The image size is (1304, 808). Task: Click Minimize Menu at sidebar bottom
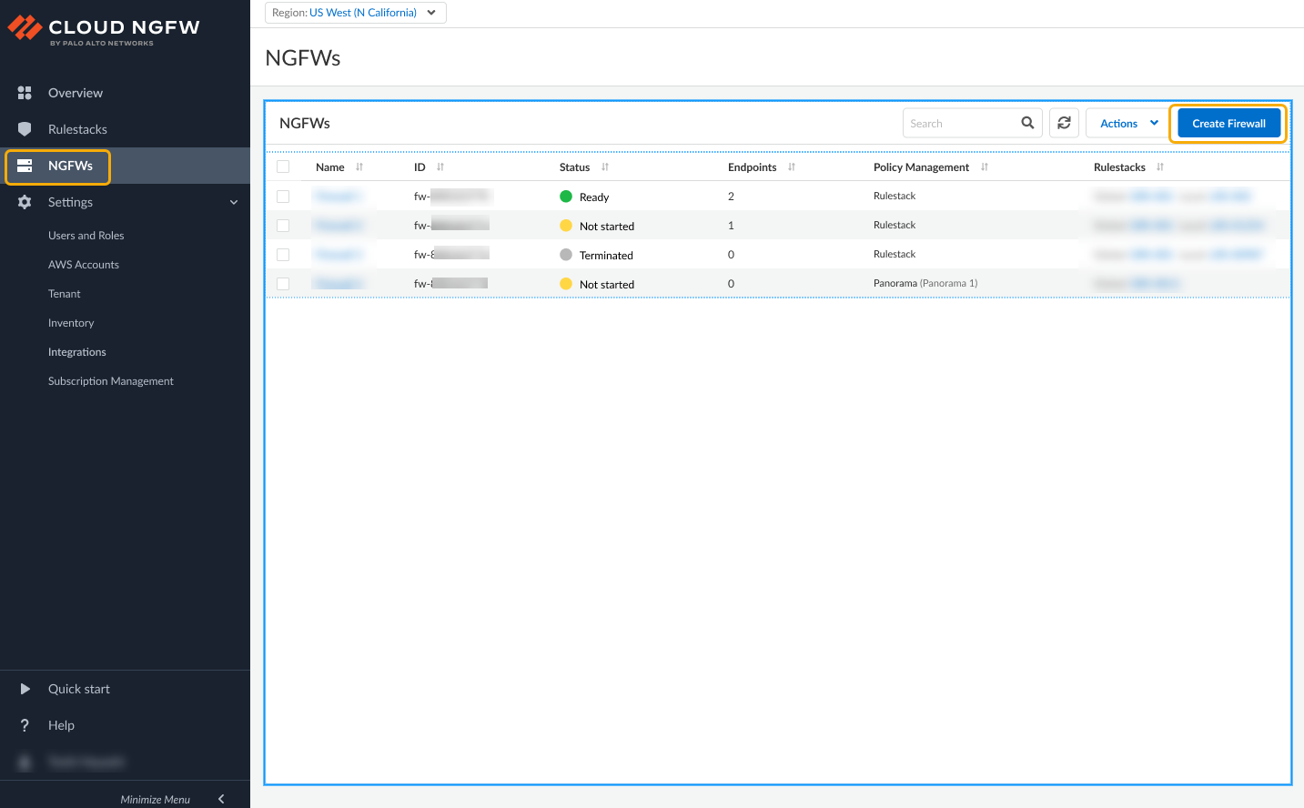171,799
